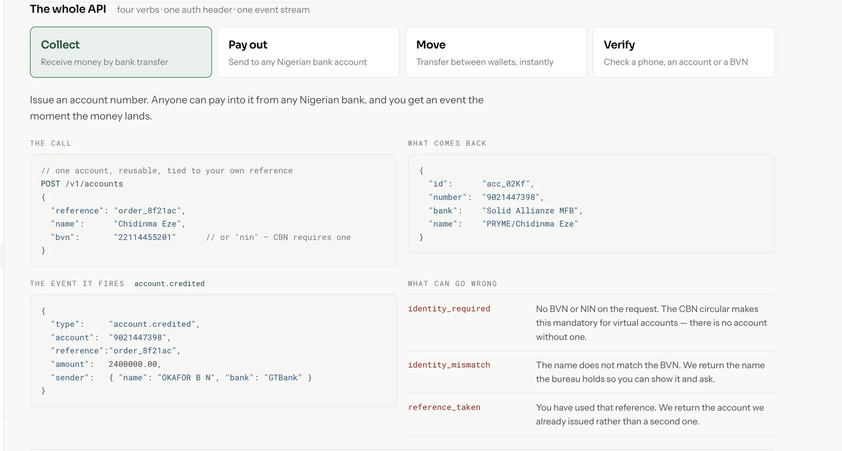Click the response name "PRYME/Chidinma Eze"
This screenshot has height=451, width=842.
pos(530,224)
